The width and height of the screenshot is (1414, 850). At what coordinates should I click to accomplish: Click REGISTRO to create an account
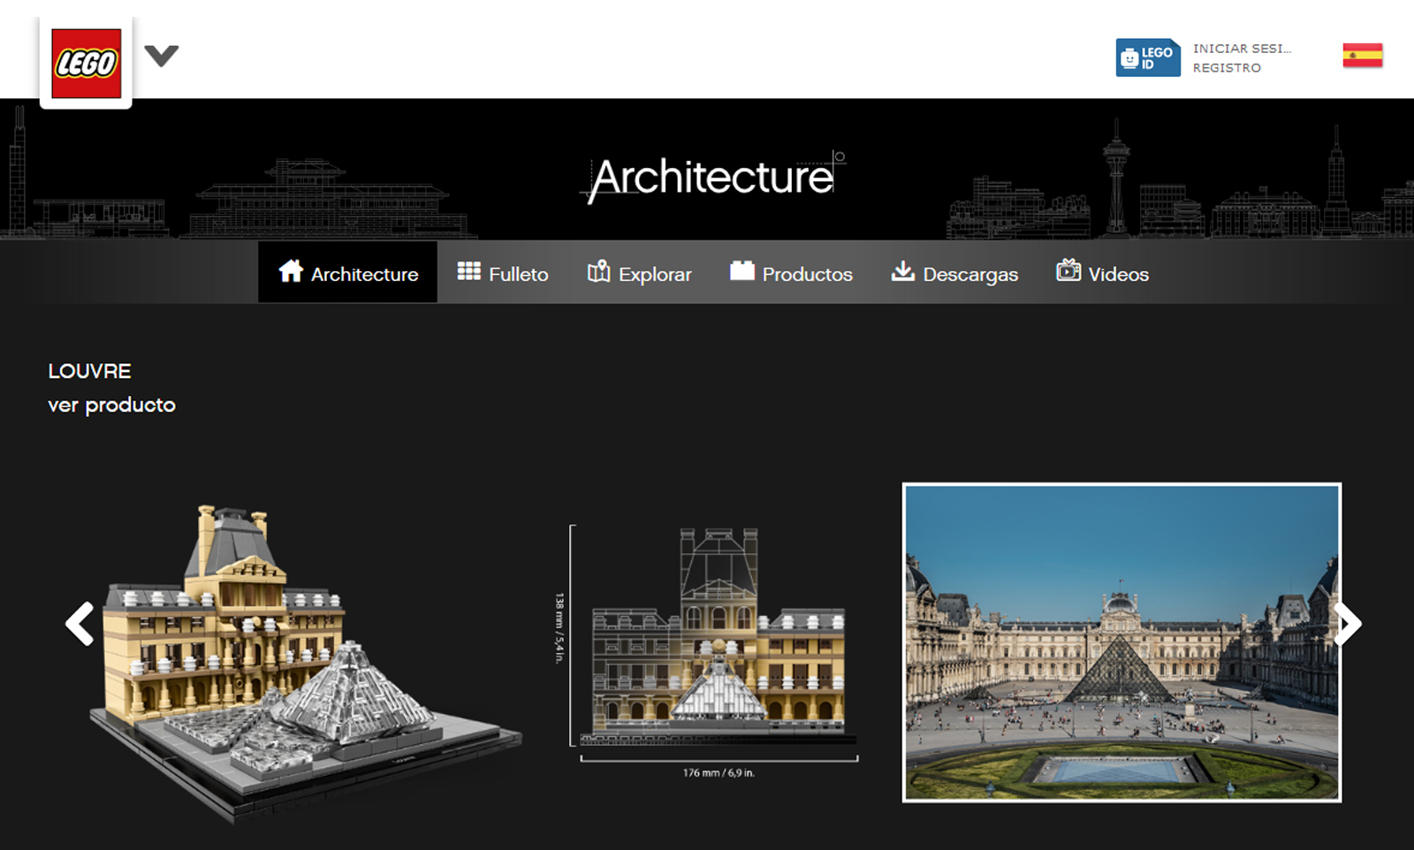(1227, 67)
